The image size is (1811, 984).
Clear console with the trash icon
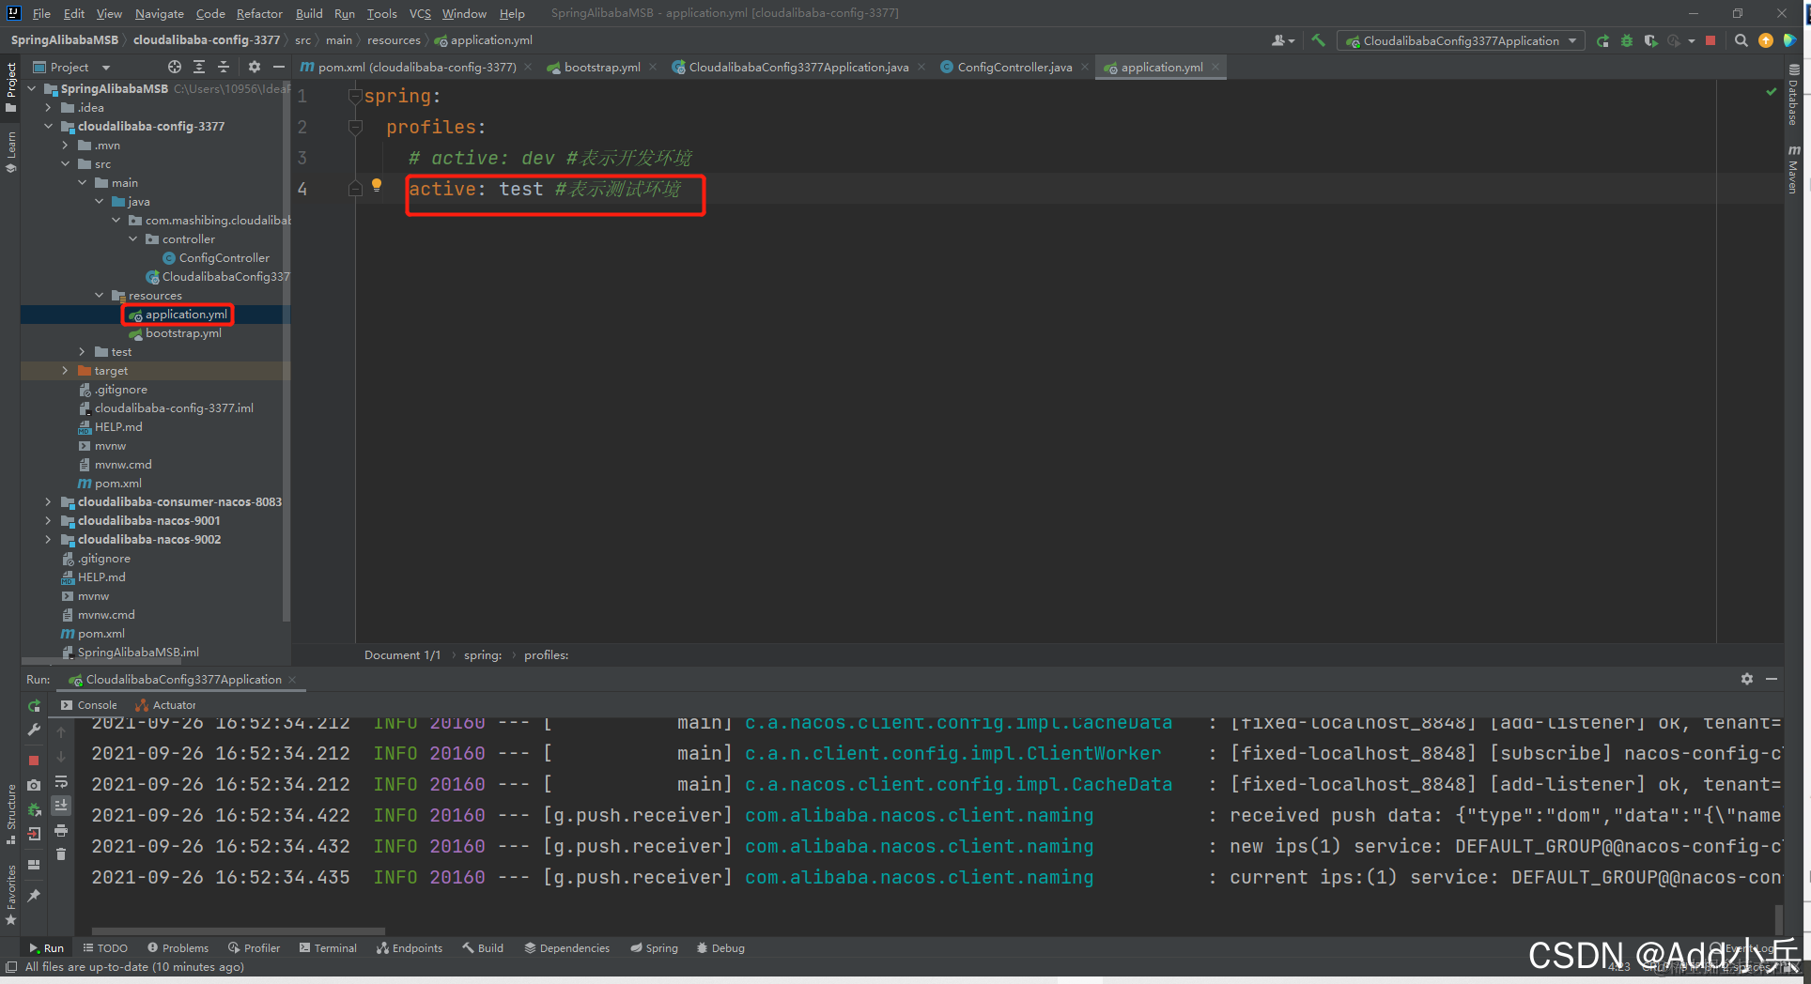pyautogui.click(x=61, y=853)
